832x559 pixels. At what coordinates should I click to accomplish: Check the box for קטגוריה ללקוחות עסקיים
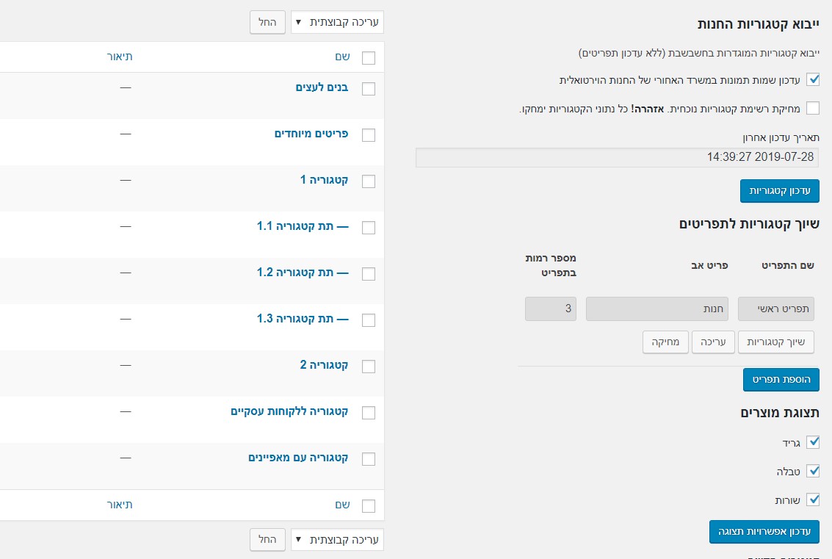tap(368, 413)
